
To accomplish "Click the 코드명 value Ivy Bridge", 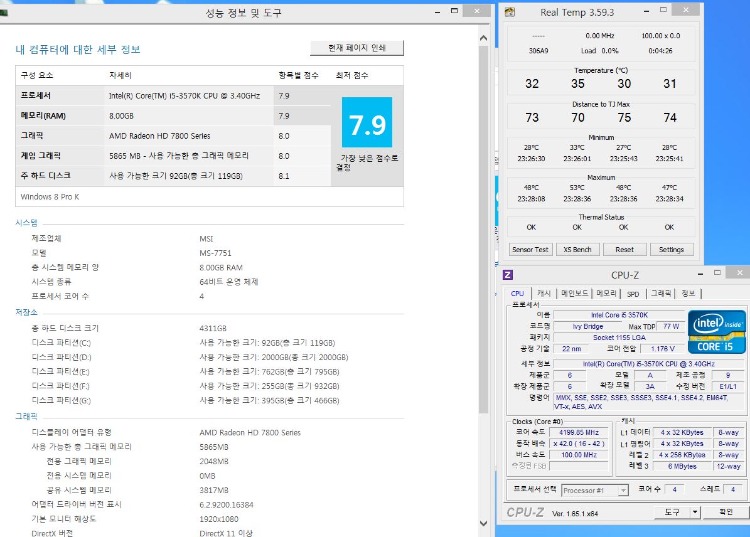I will (588, 327).
